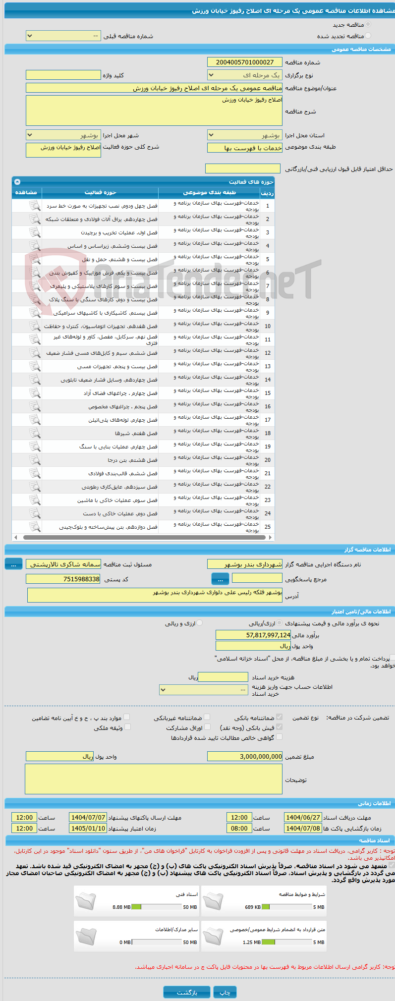The height and width of the screenshot is (1001, 395).
Task: Open view icon for activity row 22
Action: tap(34, 487)
